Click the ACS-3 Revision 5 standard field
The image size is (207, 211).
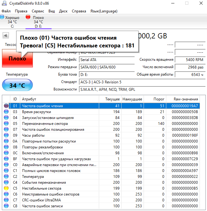pyautogui.click(x=142, y=82)
